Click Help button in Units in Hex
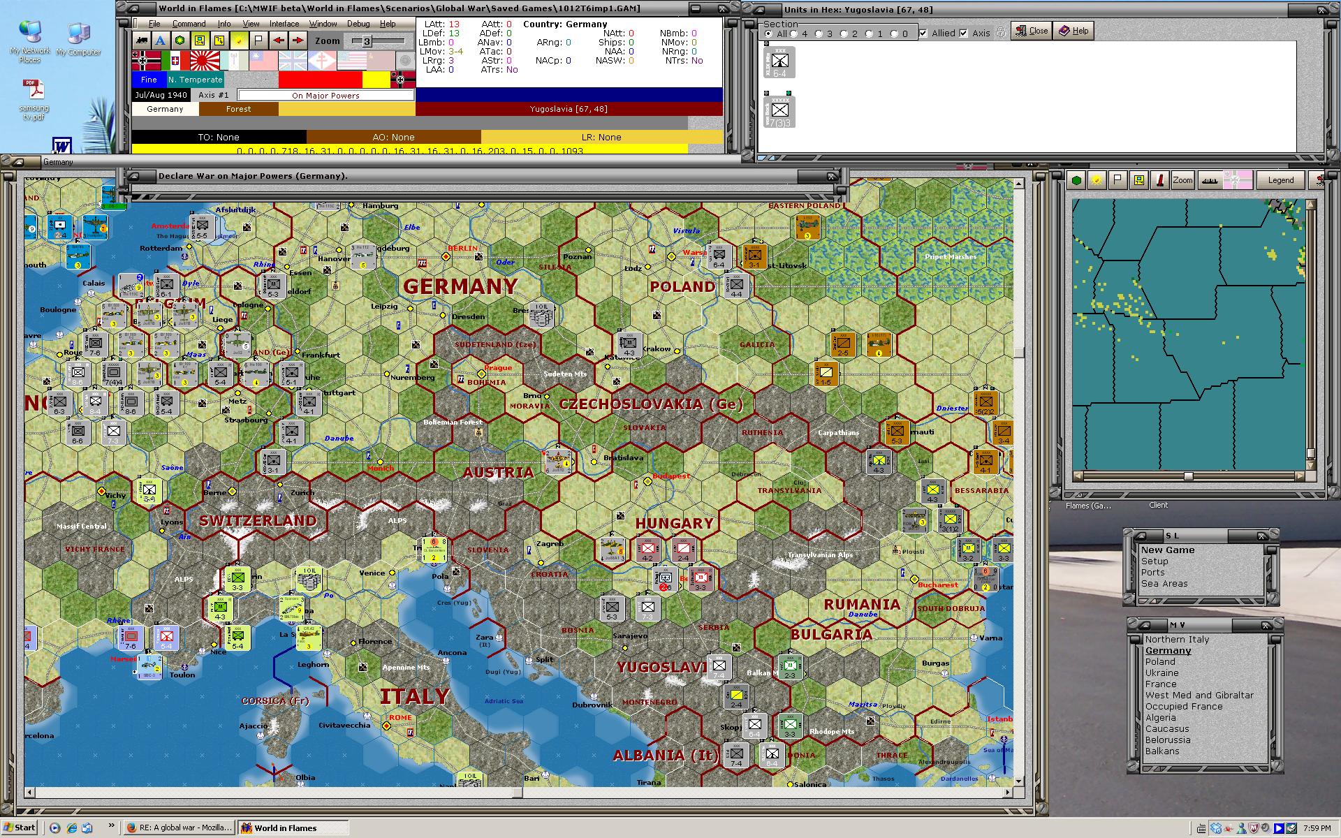This screenshot has width=1341, height=838. 1073,31
